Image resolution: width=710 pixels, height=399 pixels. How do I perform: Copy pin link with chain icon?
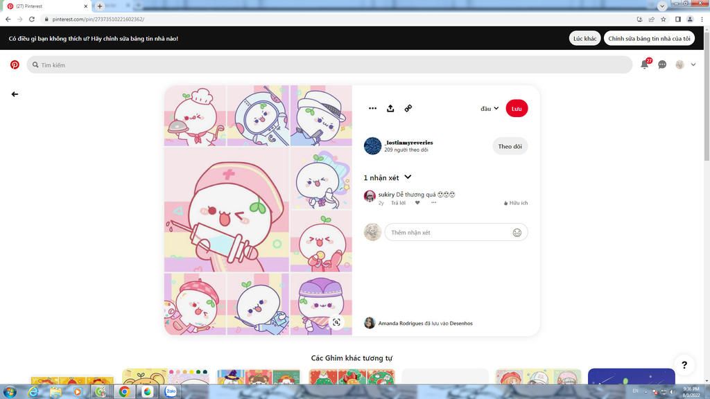408,108
